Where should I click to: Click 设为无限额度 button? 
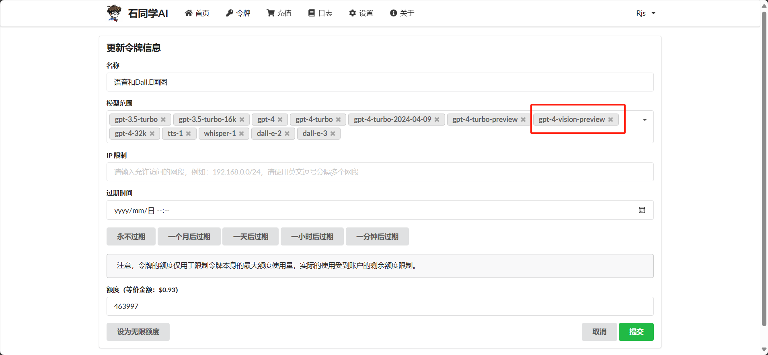[x=138, y=332]
